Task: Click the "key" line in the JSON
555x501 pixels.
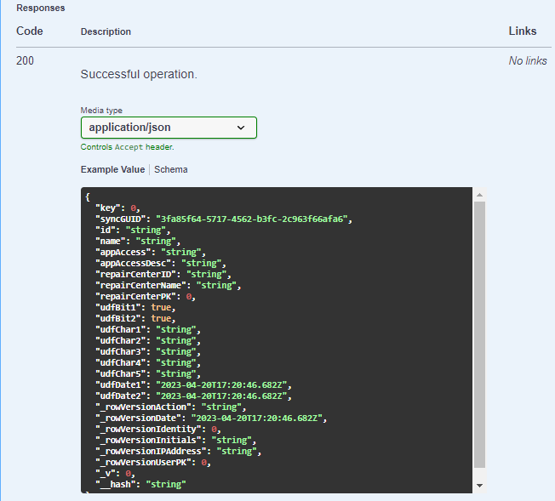Action: point(117,208)
